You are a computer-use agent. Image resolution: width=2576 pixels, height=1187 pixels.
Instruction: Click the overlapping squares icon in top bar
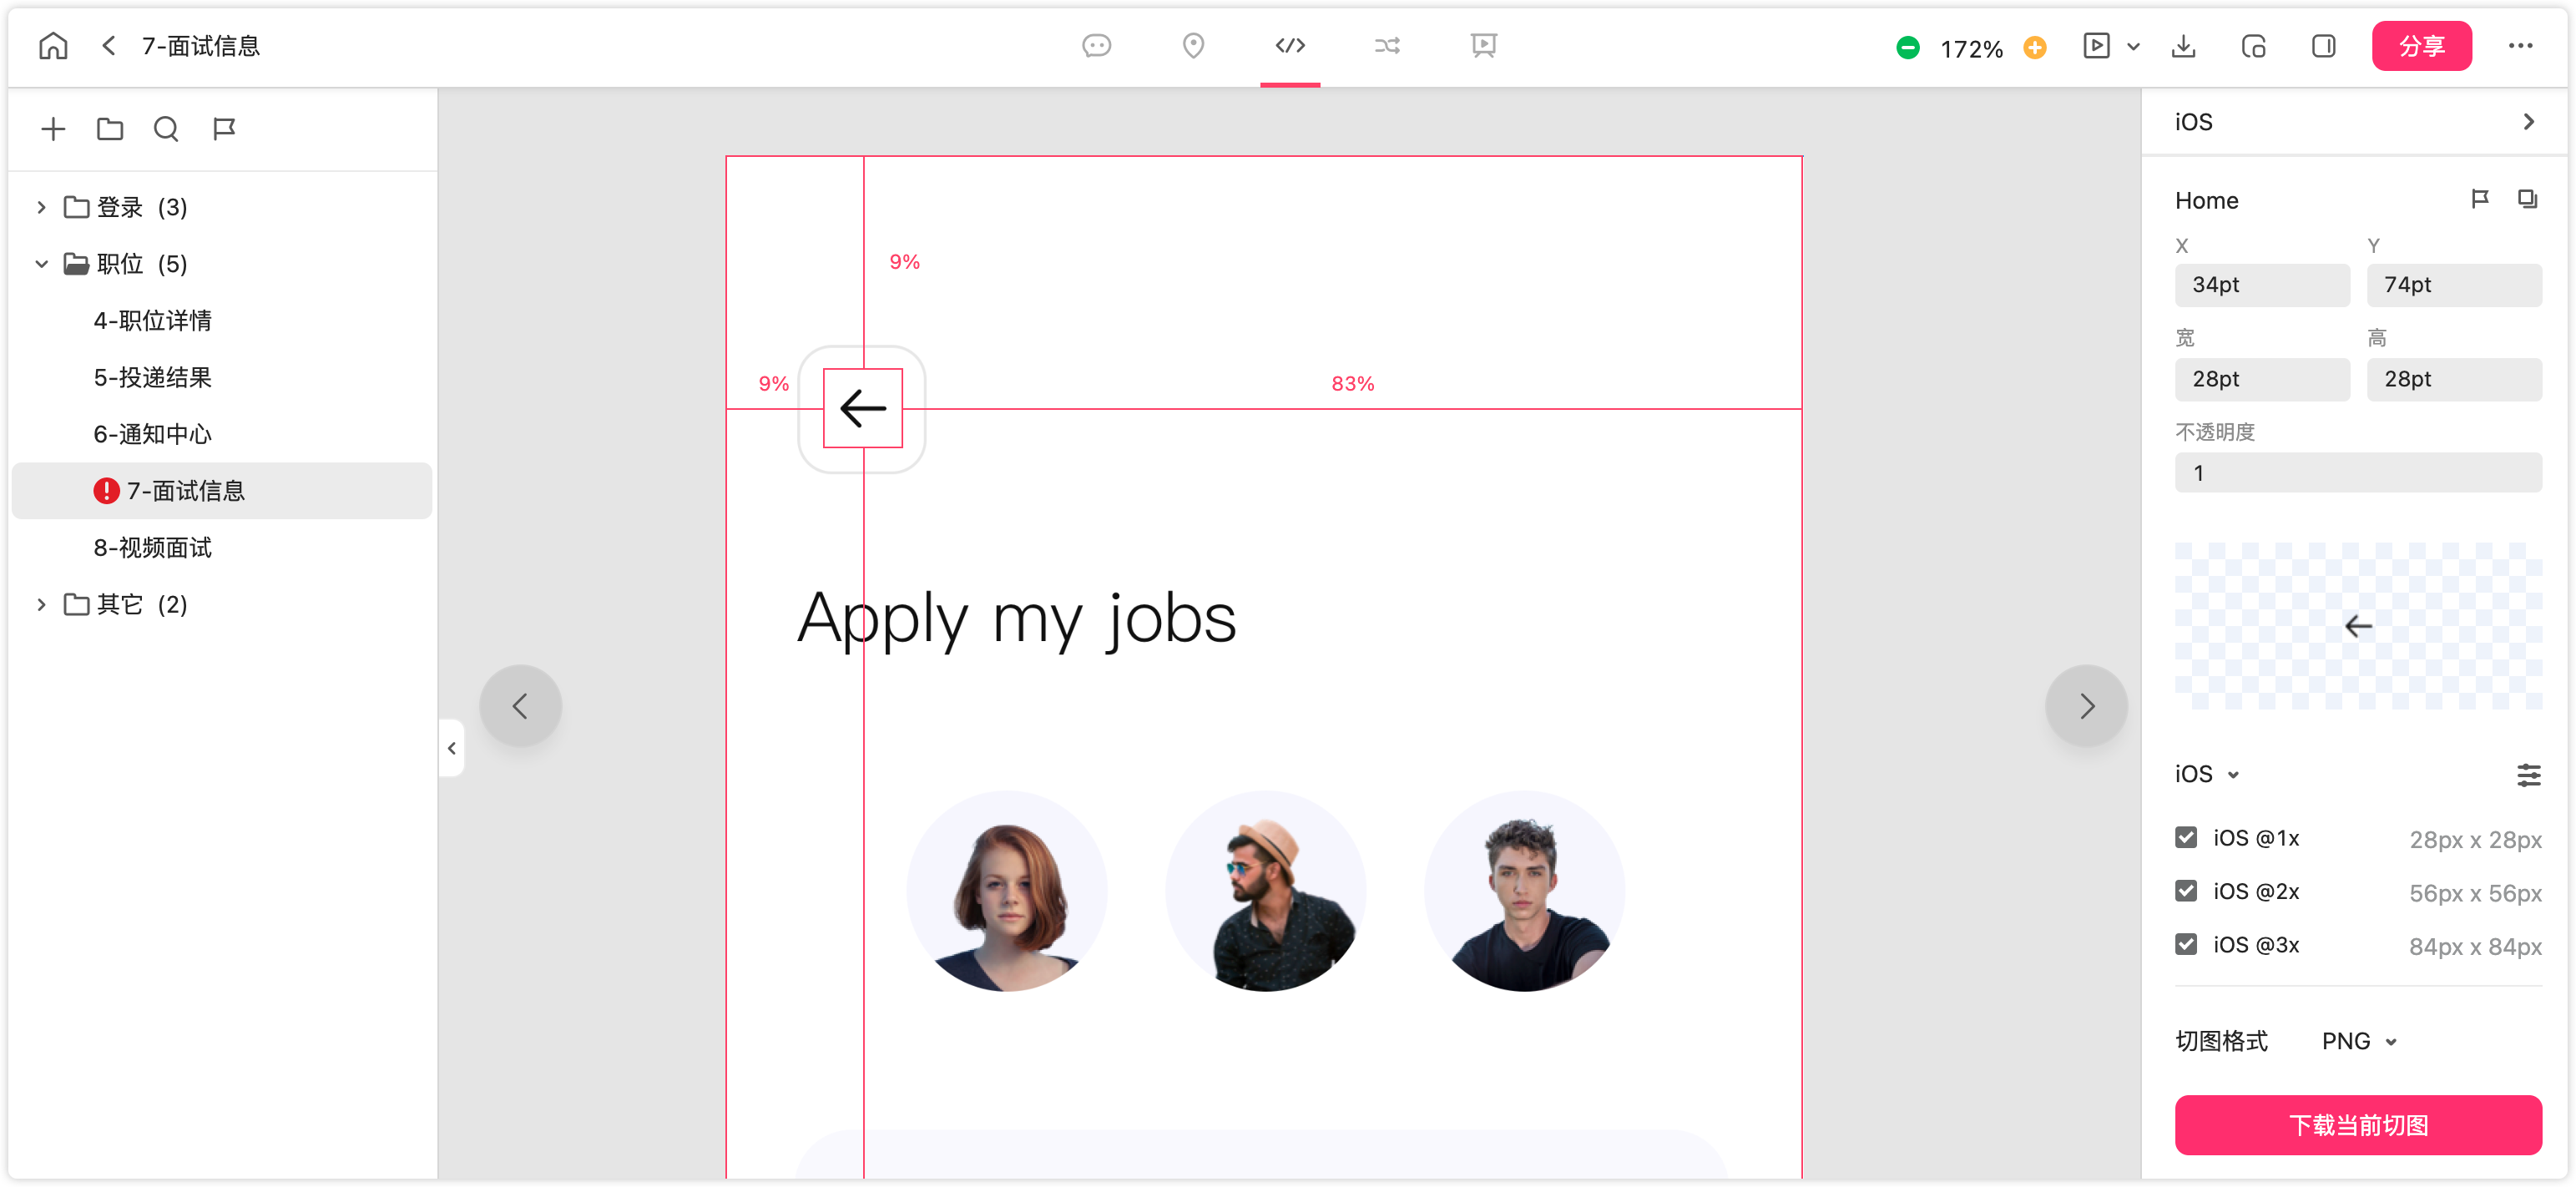point(2253,46)
